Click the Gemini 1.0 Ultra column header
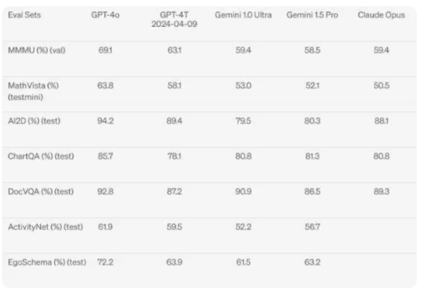This screenshot has width=425, height=295. [x=243, y=15]
